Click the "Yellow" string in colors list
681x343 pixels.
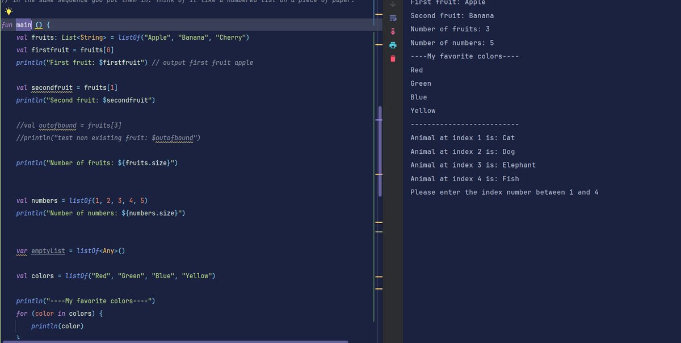pyautogui.click(x=196, y=275)
